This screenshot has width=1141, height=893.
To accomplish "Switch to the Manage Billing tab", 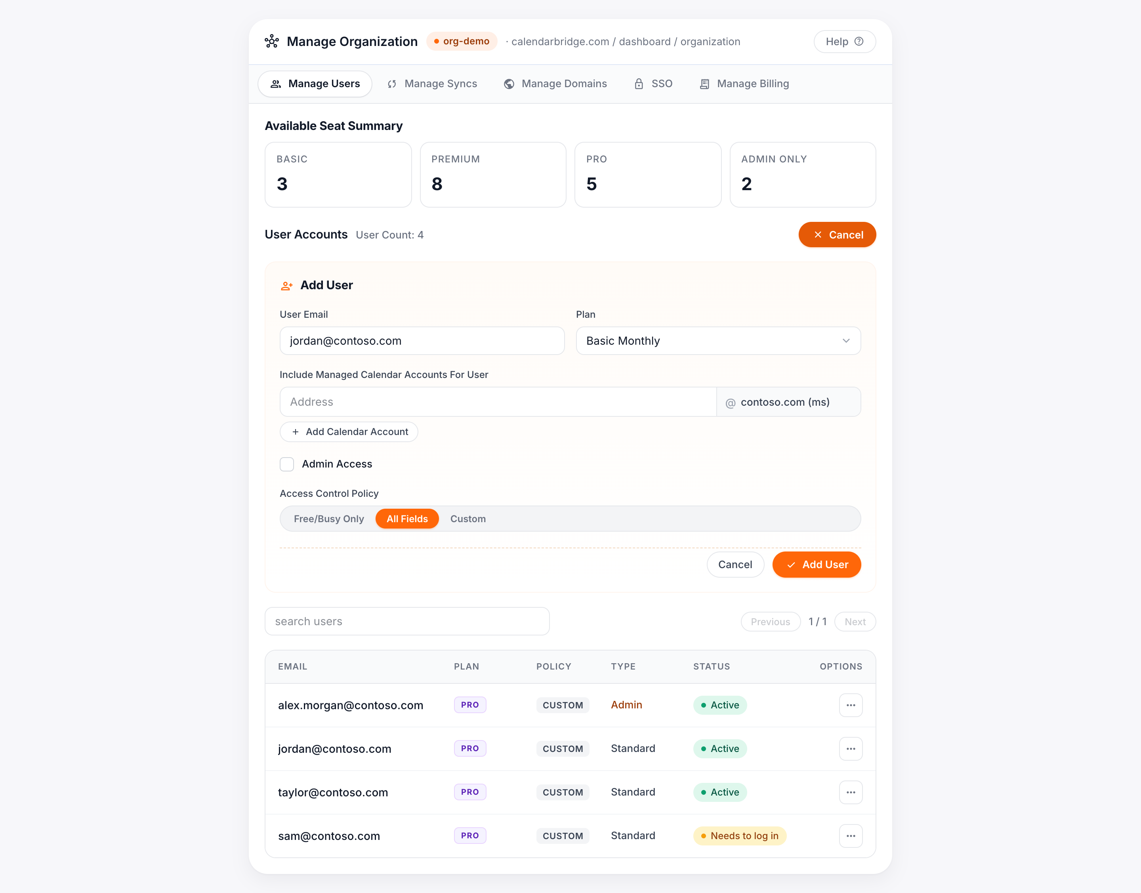I will pyautogui.click(x=744, y=84).
